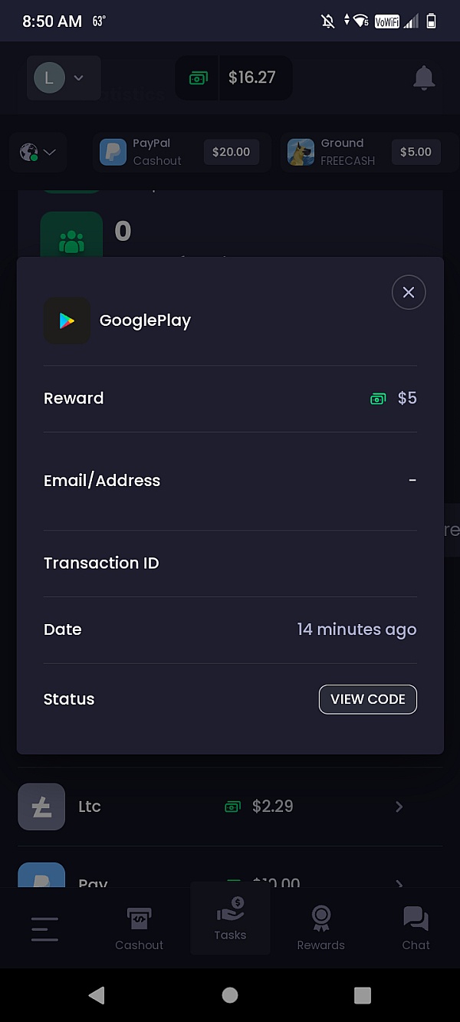Expand the Ltc transaction chevron
Viewport: 460px width, 1022px height.
(x=399, y=806)
